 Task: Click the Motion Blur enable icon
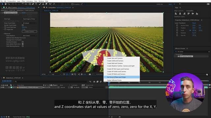click(101, 82)
